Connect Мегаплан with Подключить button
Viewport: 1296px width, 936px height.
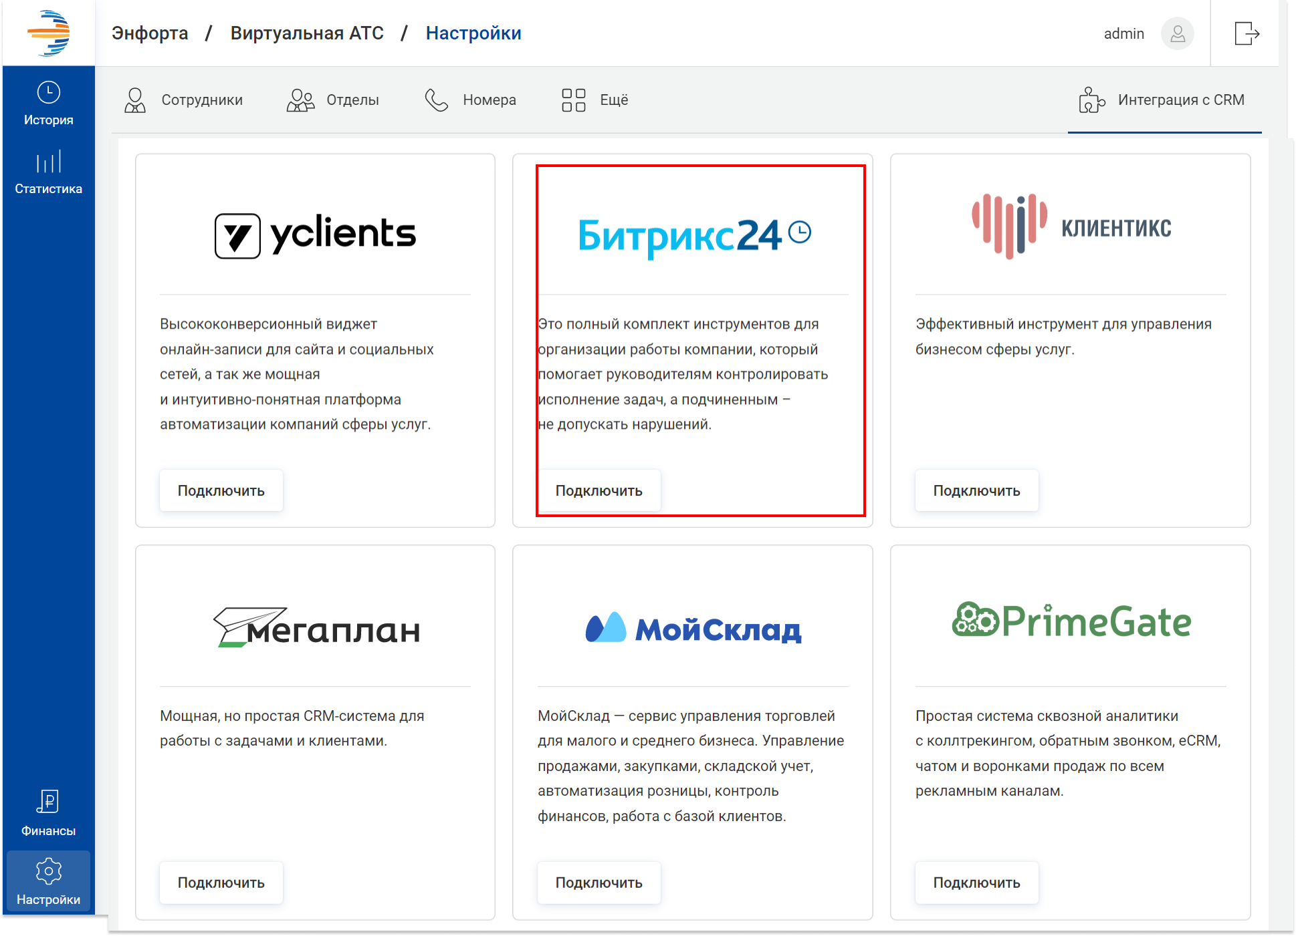221,883
